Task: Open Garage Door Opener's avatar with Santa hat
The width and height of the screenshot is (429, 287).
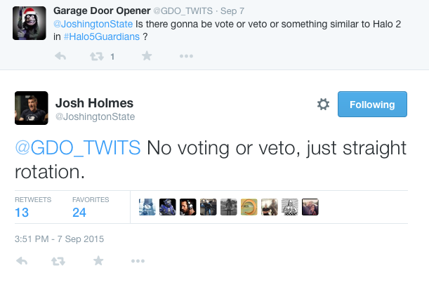Action: point(29,23)
